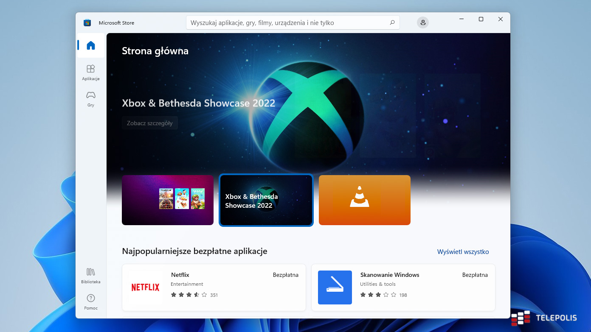Click the magnifier search icon
Screen dimensions: 591x332
tap(392, 22)
